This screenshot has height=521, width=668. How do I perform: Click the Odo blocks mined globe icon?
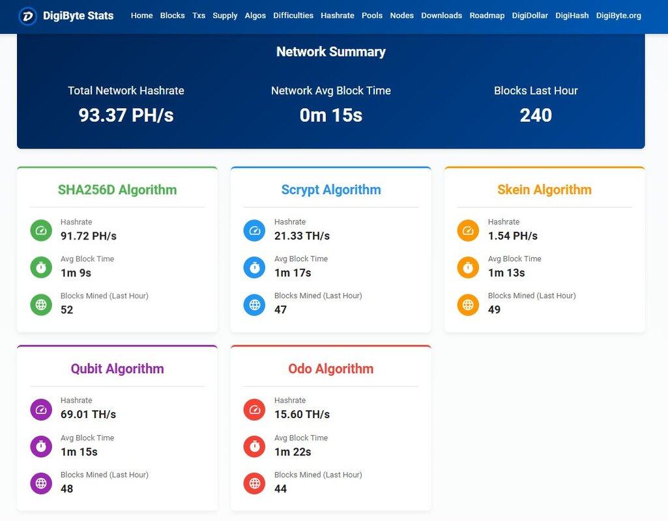click(255, 483)
